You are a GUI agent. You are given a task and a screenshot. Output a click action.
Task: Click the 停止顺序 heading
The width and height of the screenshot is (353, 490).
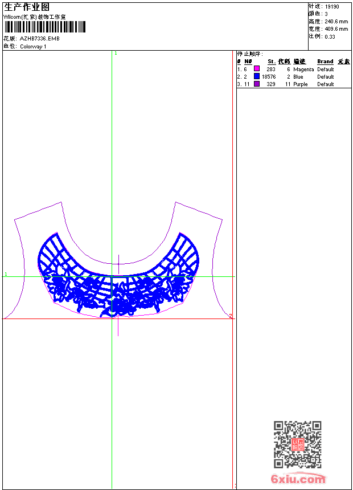pos(250,54)
